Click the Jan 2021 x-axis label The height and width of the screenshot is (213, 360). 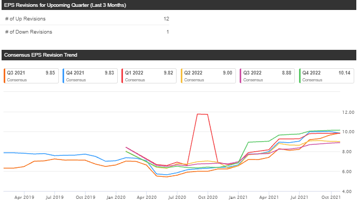click(x=239, y=197)
